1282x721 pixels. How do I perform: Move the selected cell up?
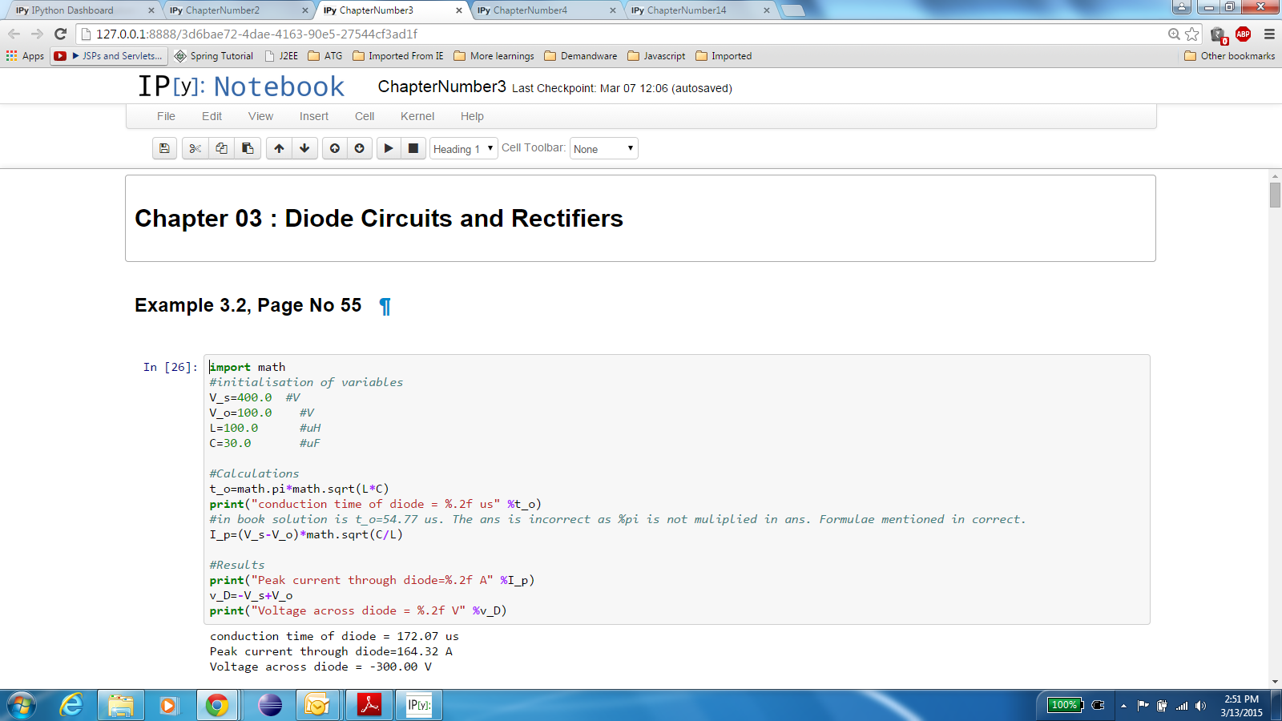(x=279, y=148)
